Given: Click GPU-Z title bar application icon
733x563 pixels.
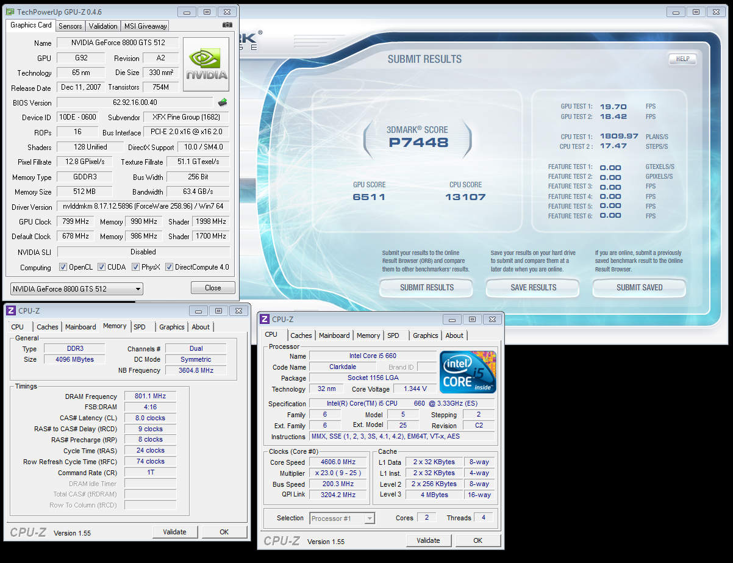Looking at the screenshot, I should pos(10,12).
